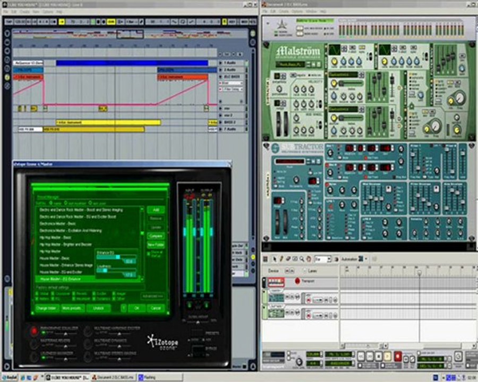
Task: Toggle the Multiband Stereo Imaging power button
Action: click(88, 357)
